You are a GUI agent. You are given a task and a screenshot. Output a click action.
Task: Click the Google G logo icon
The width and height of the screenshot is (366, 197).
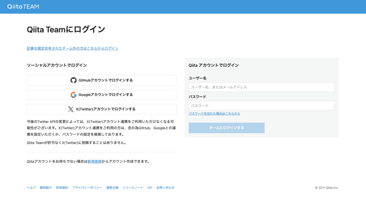[x=73, y=95]
